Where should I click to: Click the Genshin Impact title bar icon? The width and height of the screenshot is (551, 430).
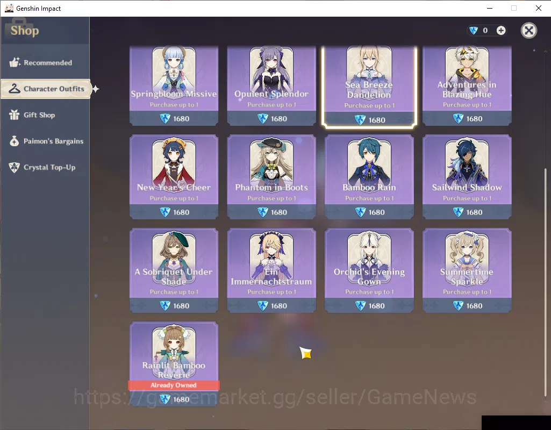click(9, 8)
